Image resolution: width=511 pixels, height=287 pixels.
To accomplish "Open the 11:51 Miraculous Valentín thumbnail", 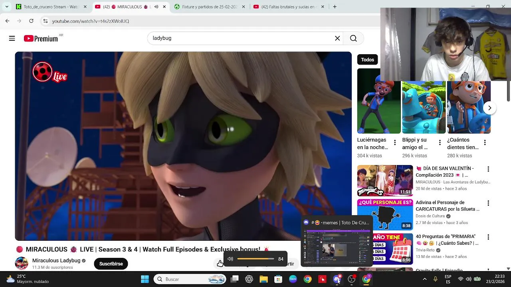I will click(x=385, y=181).
